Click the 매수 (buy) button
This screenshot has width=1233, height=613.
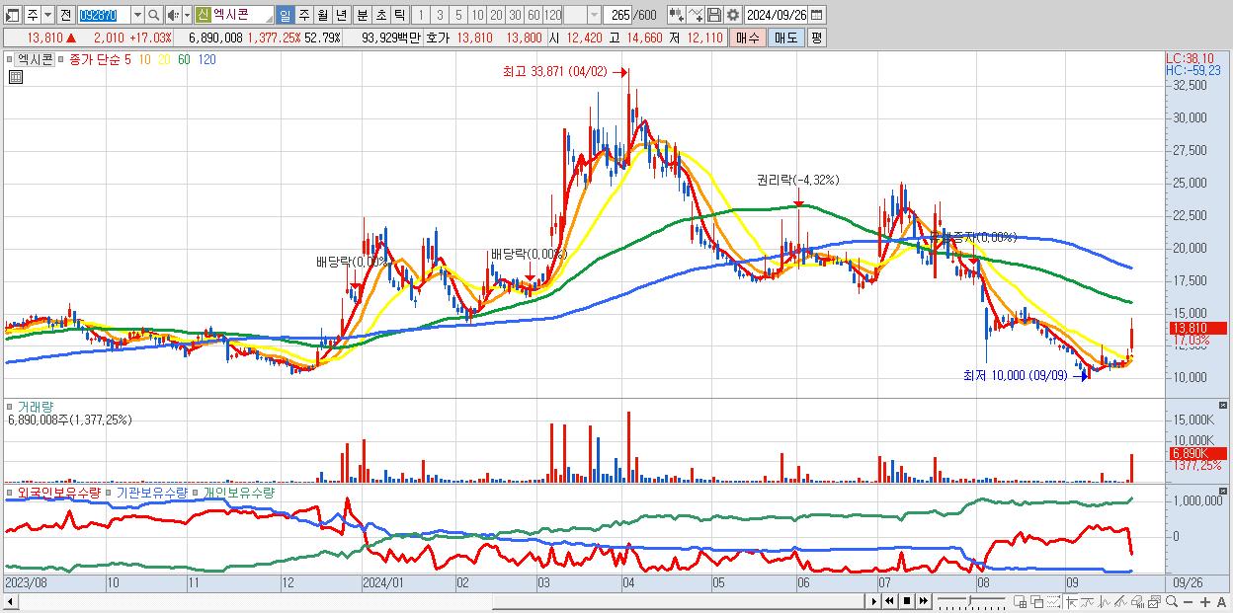(748, 38)
